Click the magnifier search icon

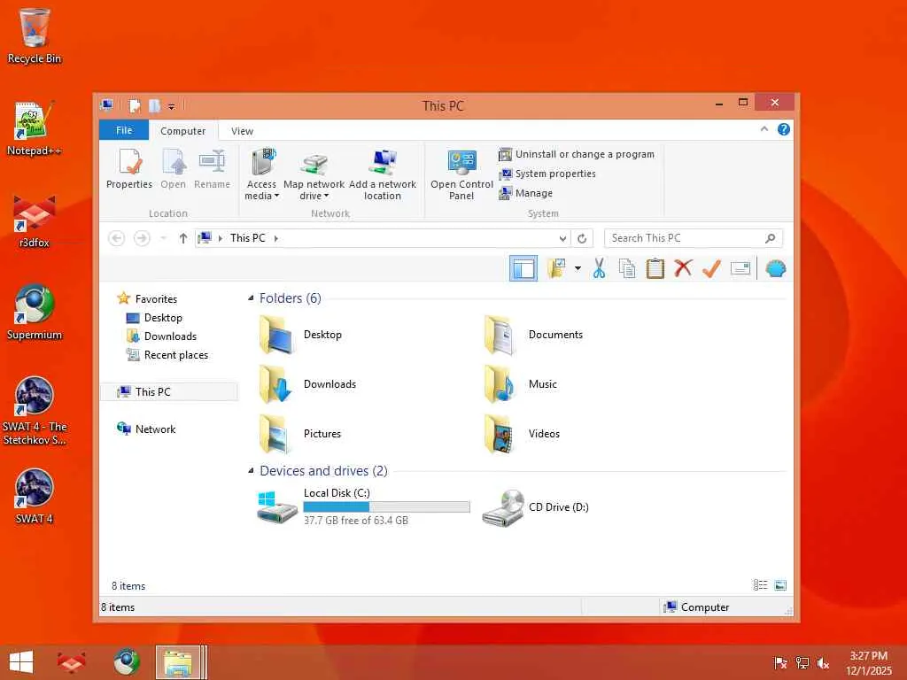[770, 238]
